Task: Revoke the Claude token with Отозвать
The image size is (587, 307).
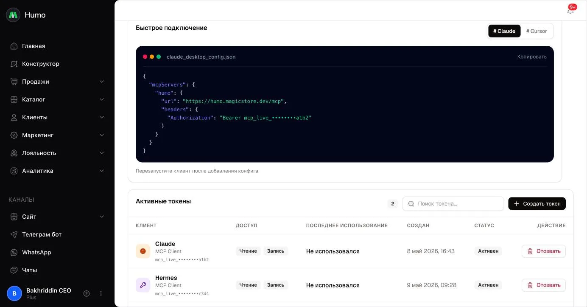Action: 544,251
